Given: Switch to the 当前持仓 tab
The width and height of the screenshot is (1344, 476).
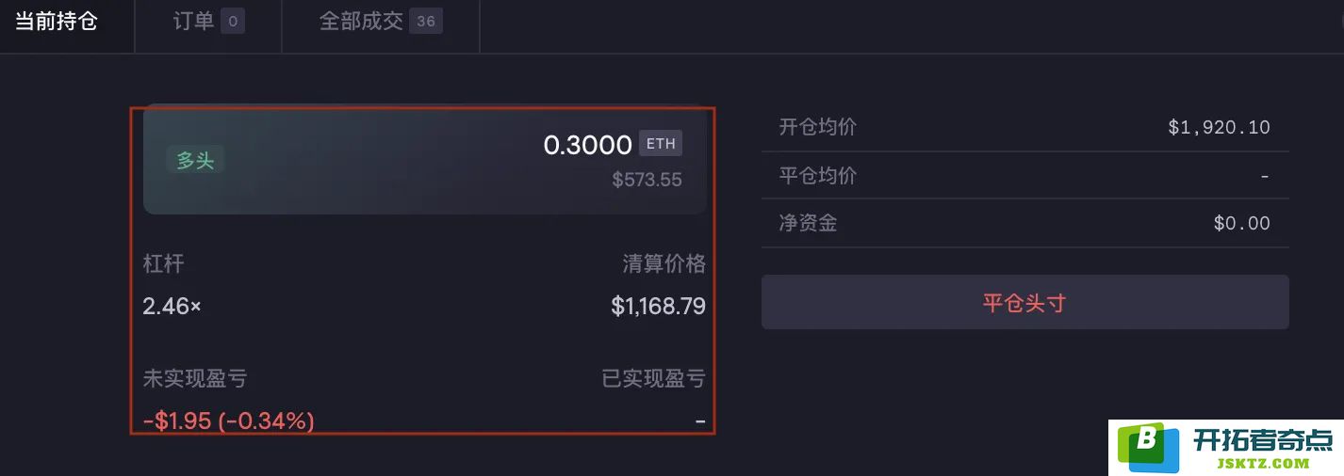Looking at the screenshot, I should [x=57, y=22].
